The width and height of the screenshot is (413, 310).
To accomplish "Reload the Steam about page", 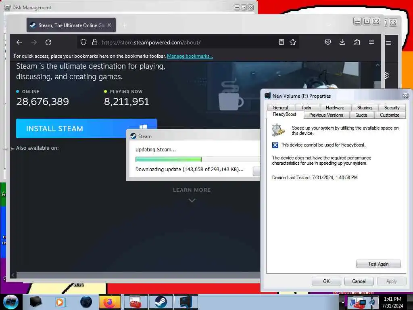I will pyautogui.click(x=48, y=42).
